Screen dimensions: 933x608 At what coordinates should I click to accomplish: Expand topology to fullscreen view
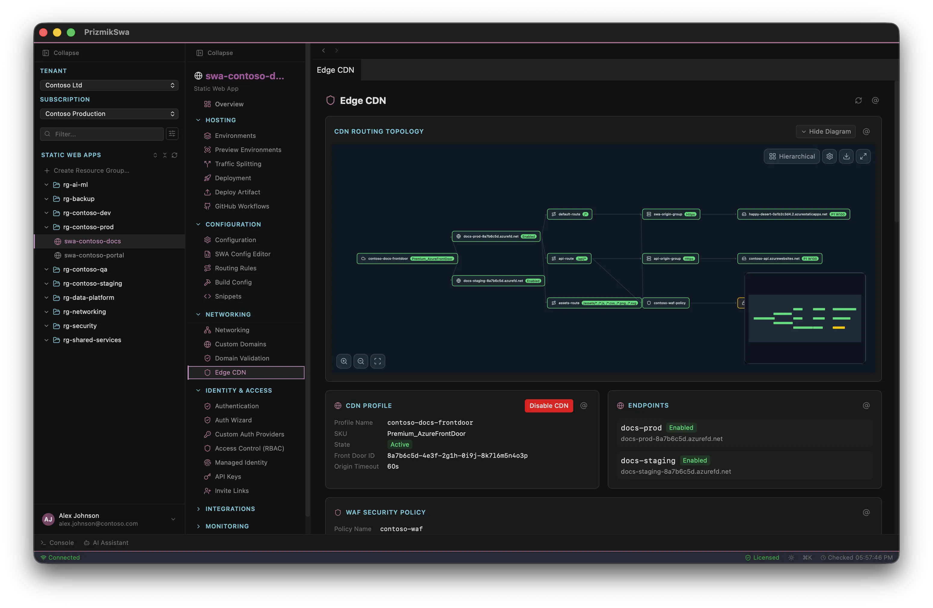click(863, 156)
